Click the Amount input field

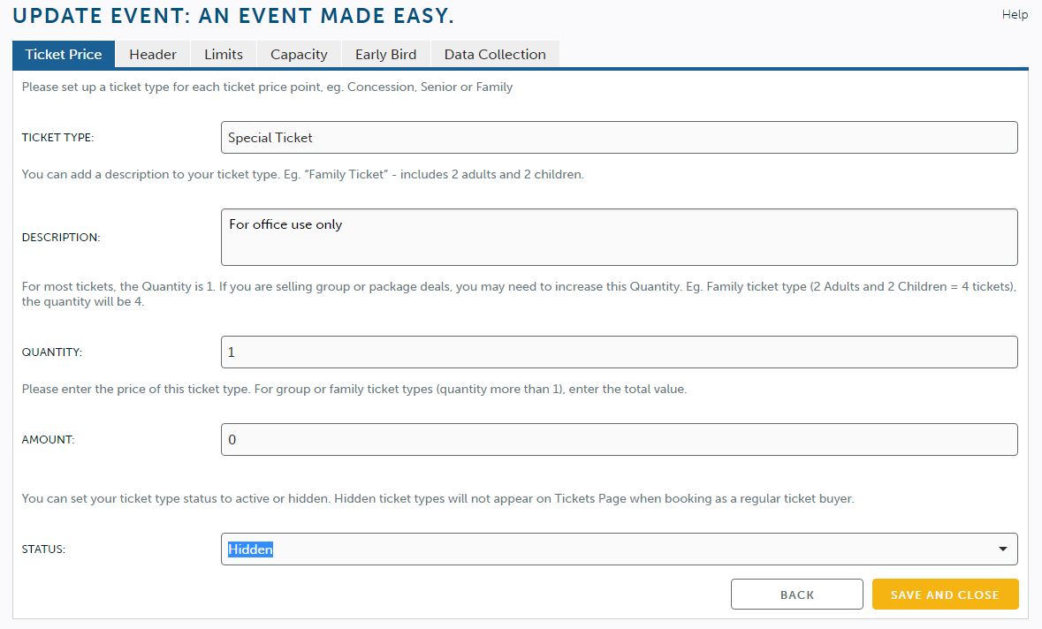tap(620, 440)
